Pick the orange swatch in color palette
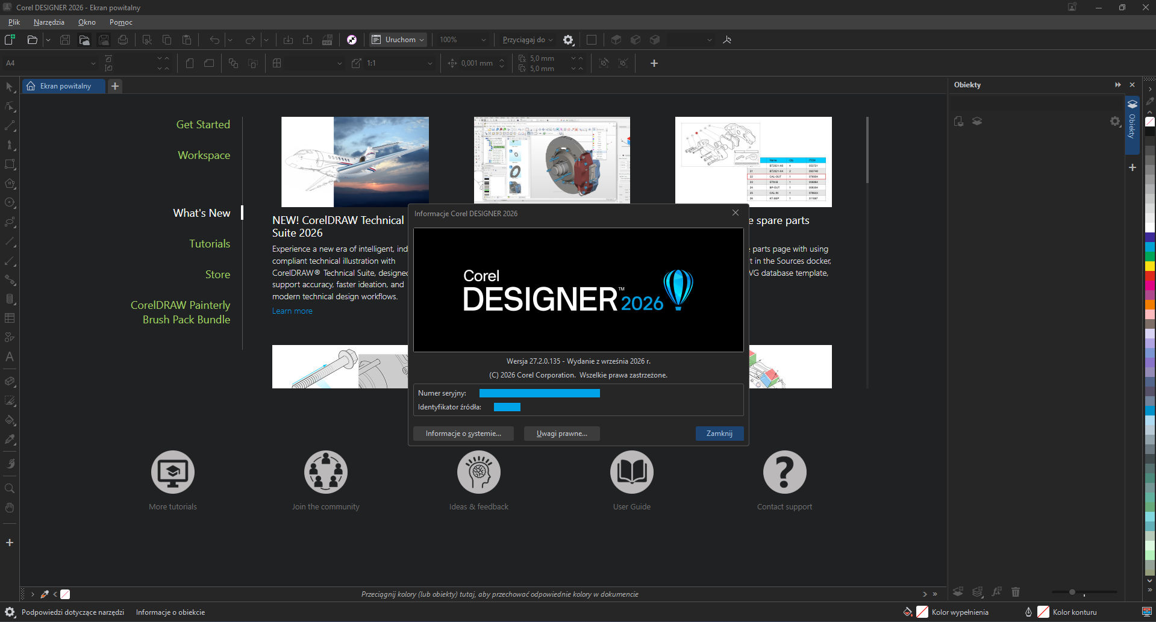1156x622 pixels. point(1149,305)
